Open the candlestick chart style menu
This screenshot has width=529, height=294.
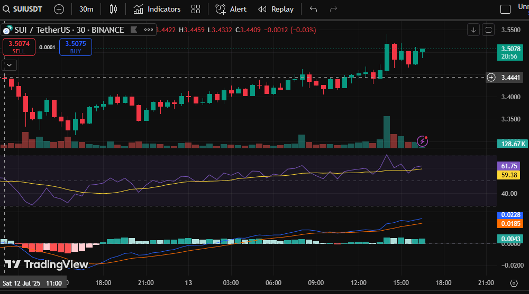113,9
